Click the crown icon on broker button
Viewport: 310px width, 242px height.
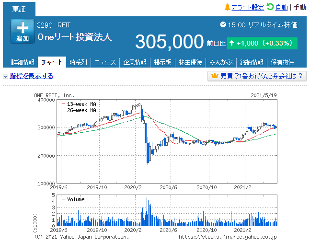(215, 76)
